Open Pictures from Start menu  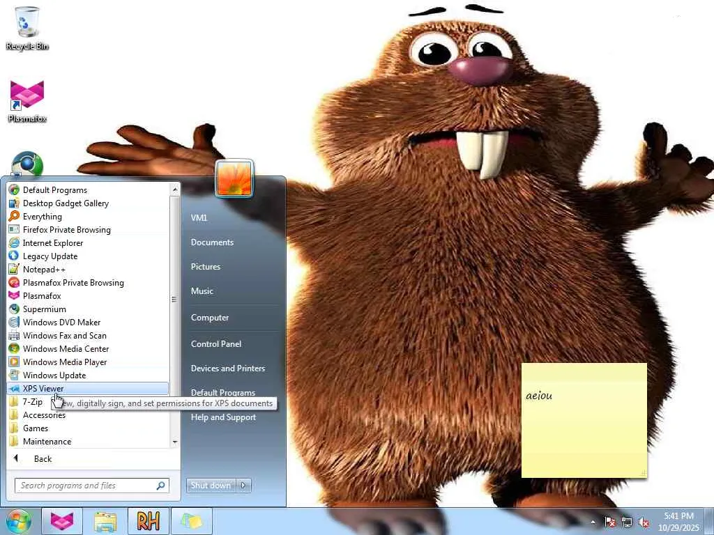click(x=206, y=267)
